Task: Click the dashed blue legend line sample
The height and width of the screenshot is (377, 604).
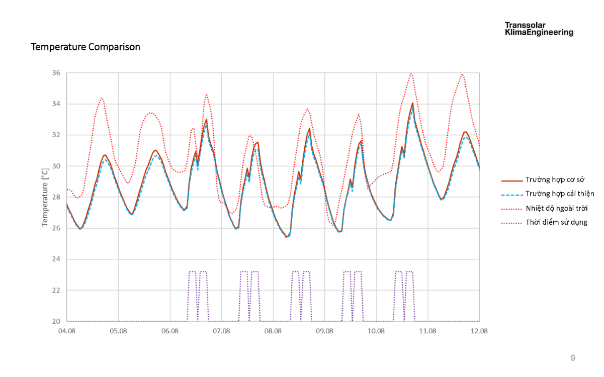Action: (x=512, y=194)
